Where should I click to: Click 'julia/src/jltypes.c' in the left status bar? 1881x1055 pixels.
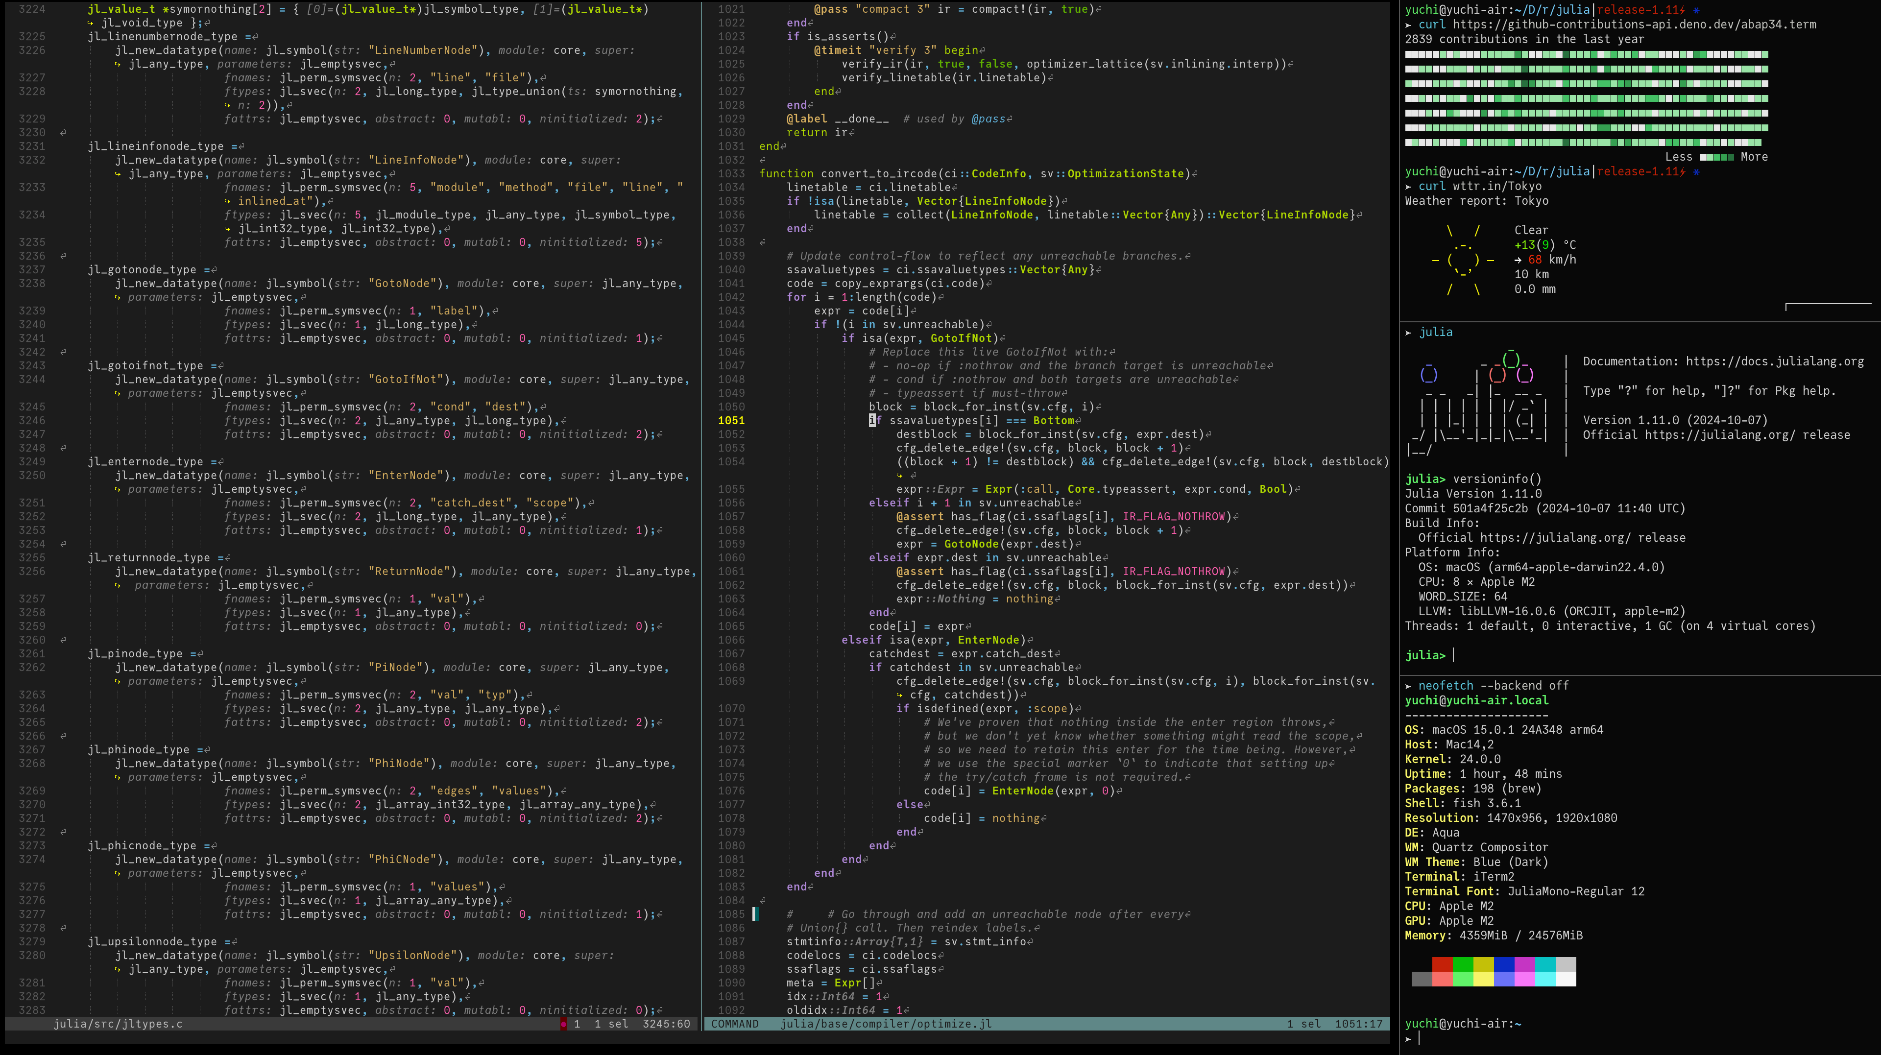118,1024
